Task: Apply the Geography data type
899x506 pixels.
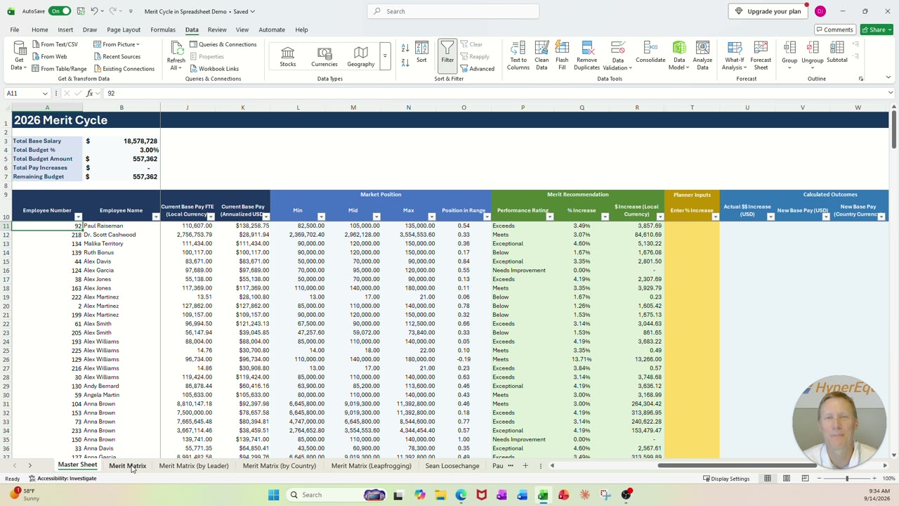Action: 360,56
